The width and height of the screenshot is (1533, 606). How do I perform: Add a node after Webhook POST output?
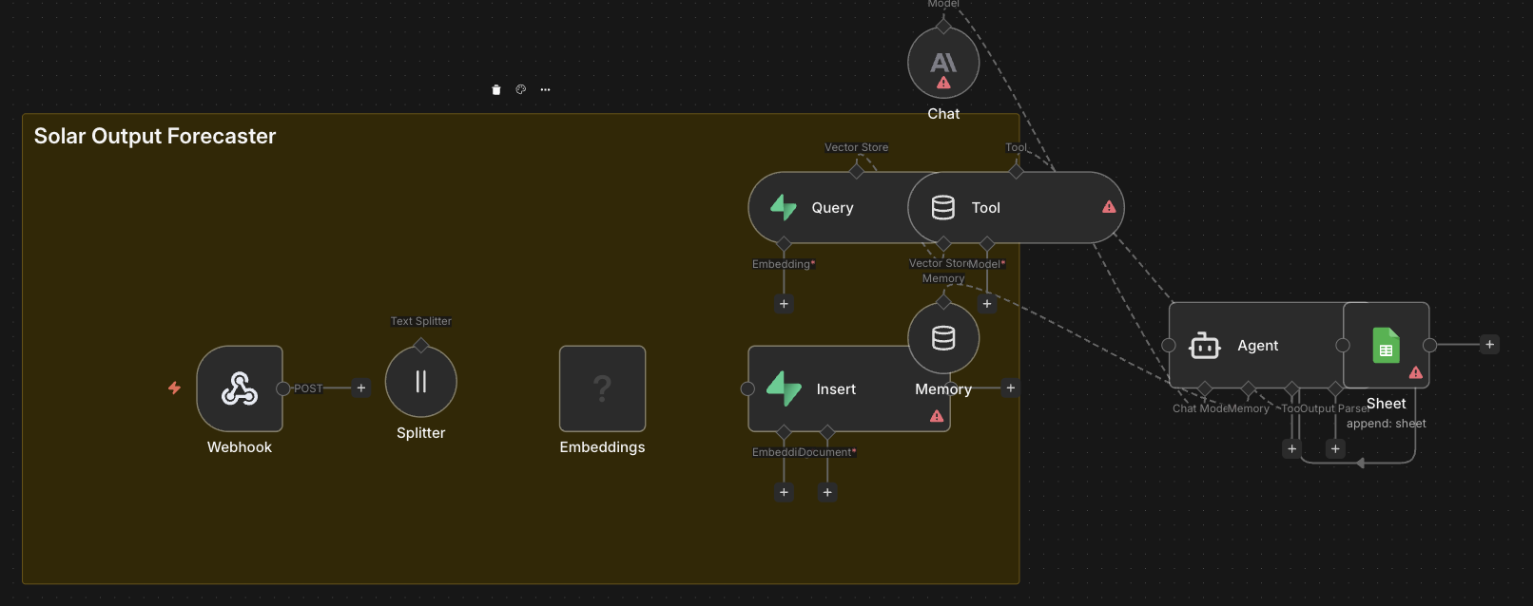point(361,388)
